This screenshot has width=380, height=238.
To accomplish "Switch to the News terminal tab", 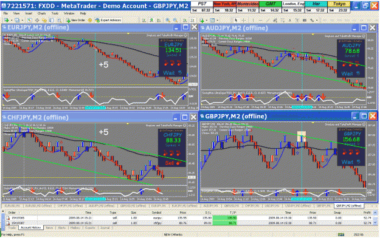I will point(49,228).
